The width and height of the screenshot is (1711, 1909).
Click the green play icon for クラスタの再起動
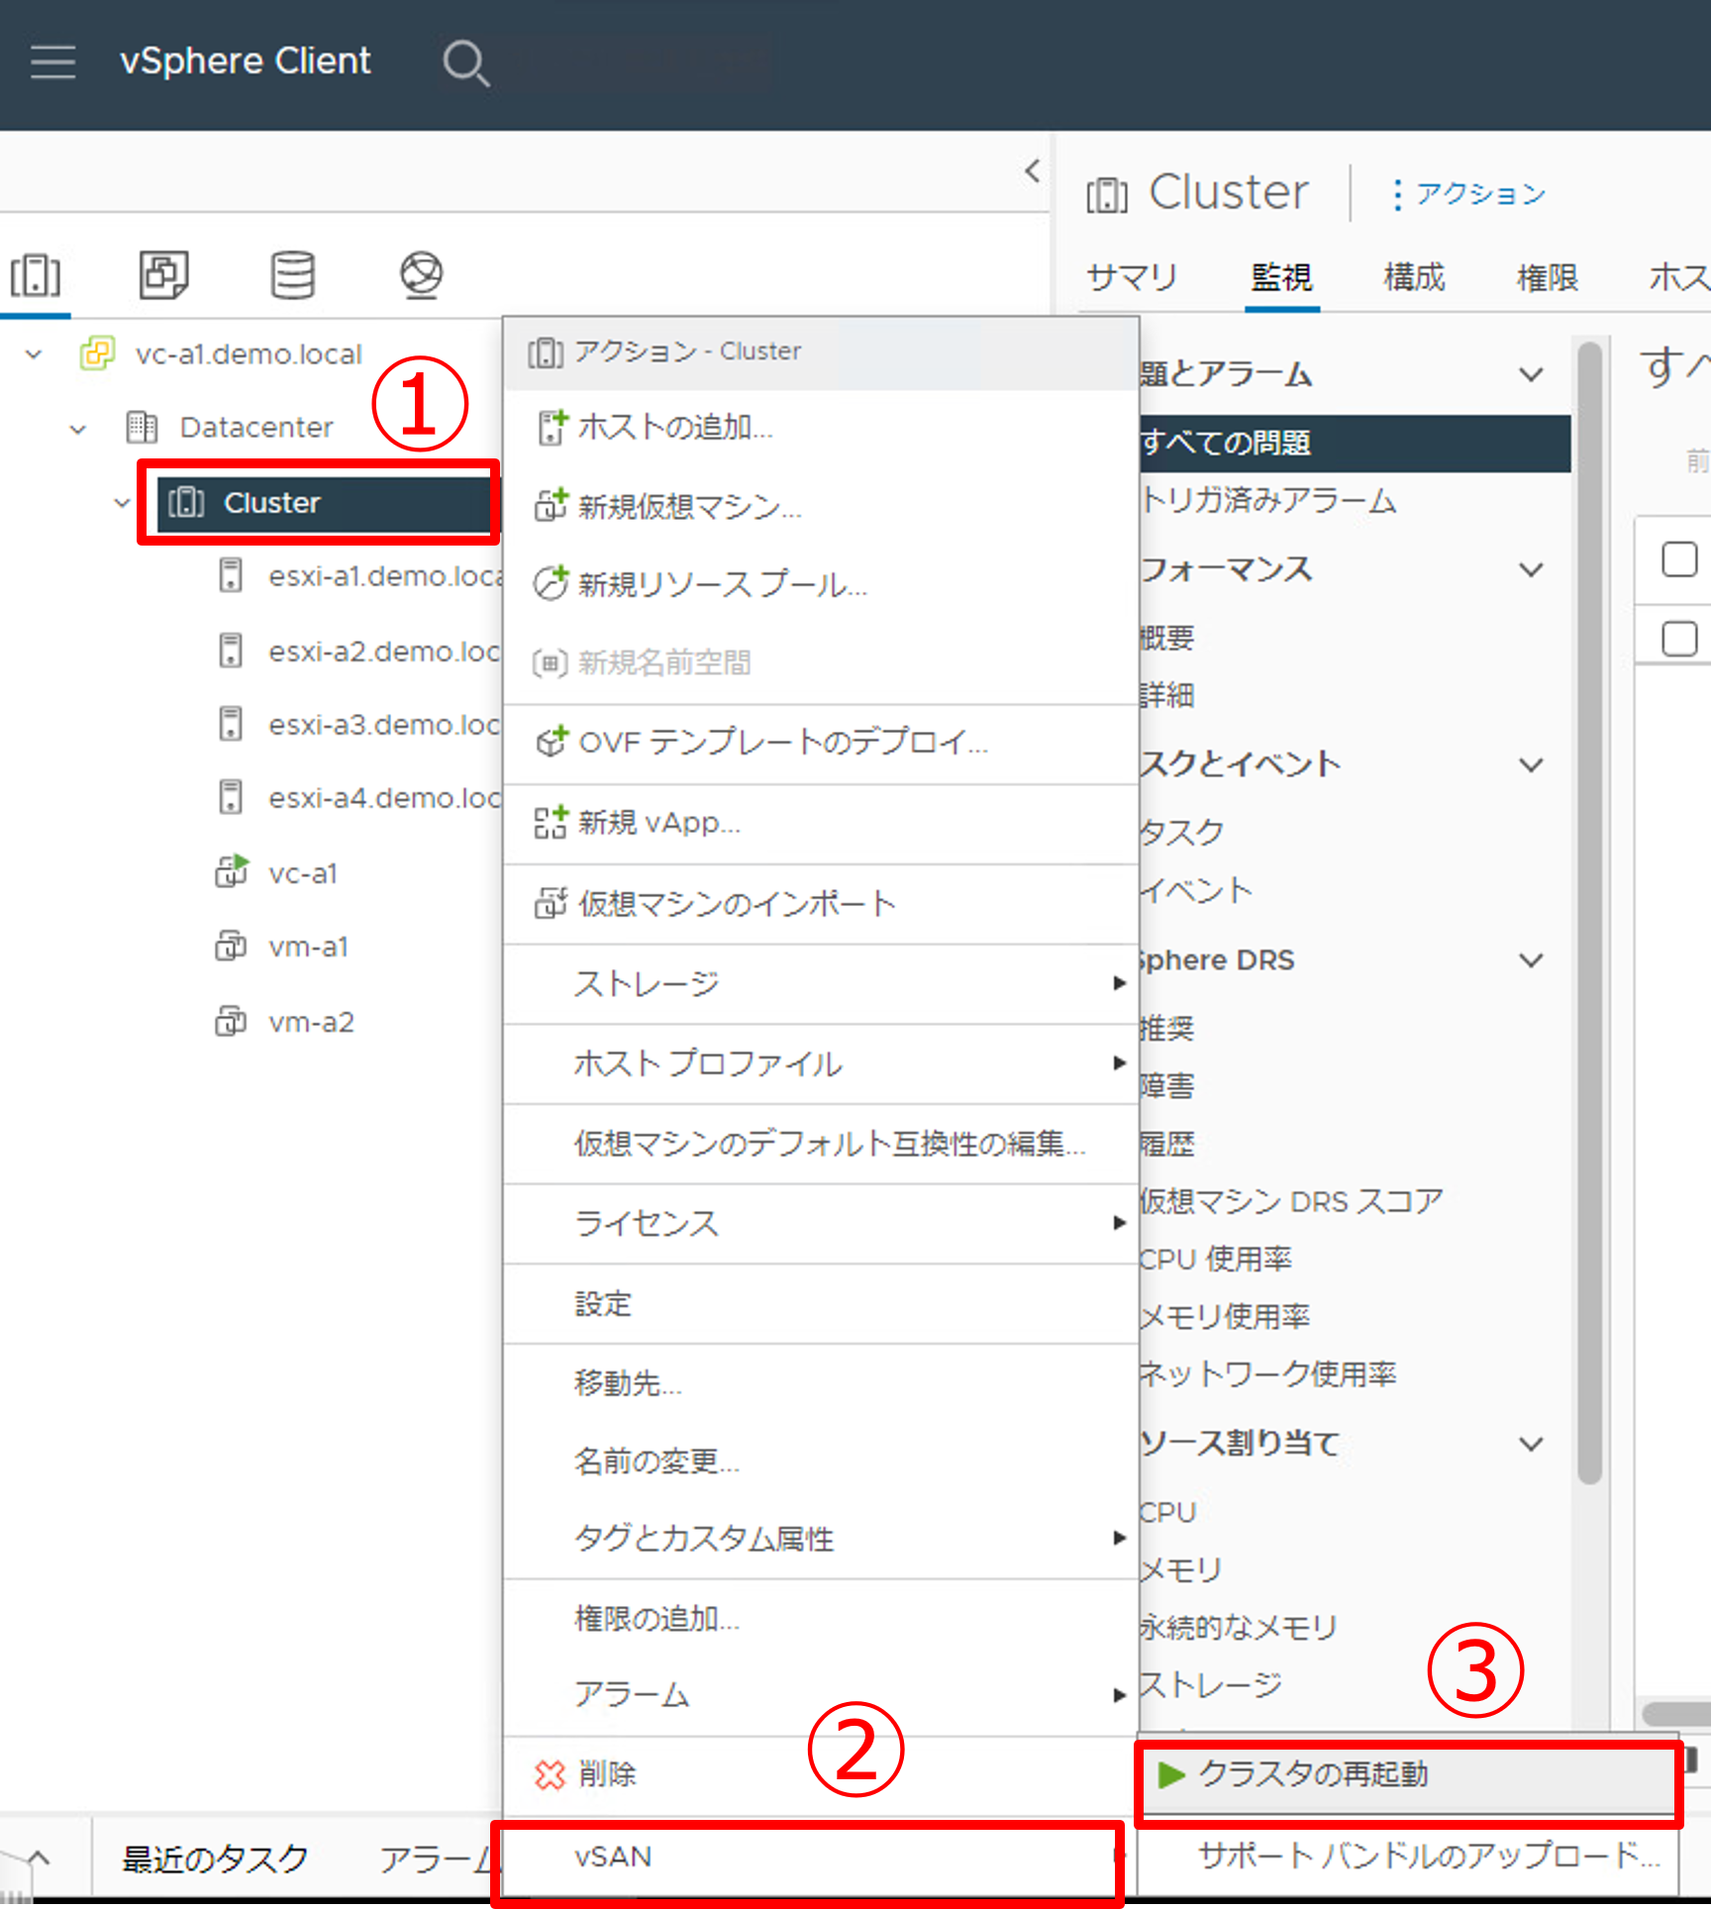point(1171,1774)
